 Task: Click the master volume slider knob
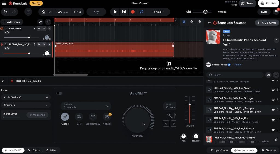tap(205, 12)
